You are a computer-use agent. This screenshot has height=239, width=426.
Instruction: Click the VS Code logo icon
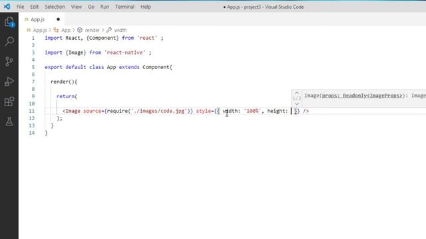tap(7, 7)
